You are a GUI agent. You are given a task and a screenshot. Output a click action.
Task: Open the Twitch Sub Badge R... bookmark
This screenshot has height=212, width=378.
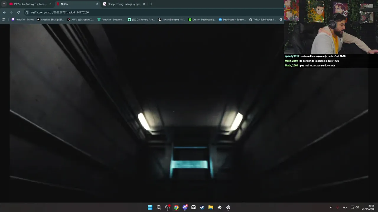coord(262,20)
